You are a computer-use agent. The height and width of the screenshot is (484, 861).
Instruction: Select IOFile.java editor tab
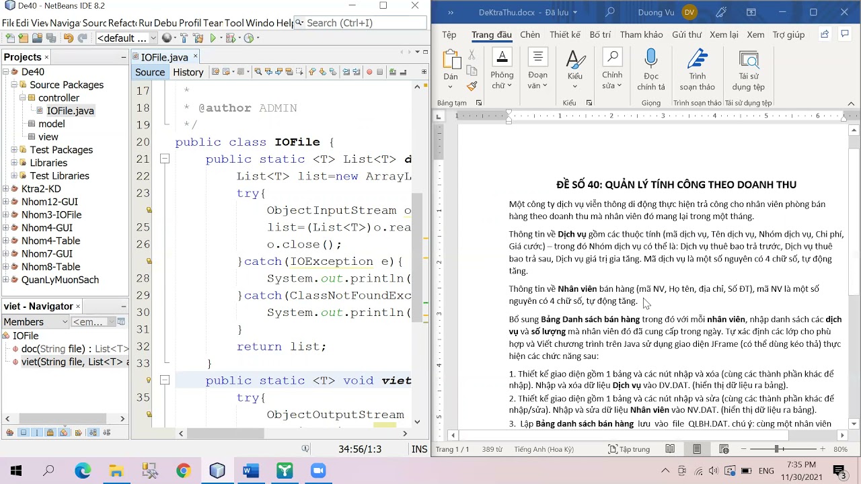tap(164, 57)
